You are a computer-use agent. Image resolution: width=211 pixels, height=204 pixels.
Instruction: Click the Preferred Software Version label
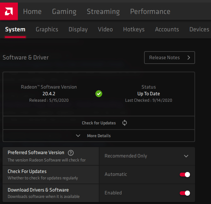36,153
